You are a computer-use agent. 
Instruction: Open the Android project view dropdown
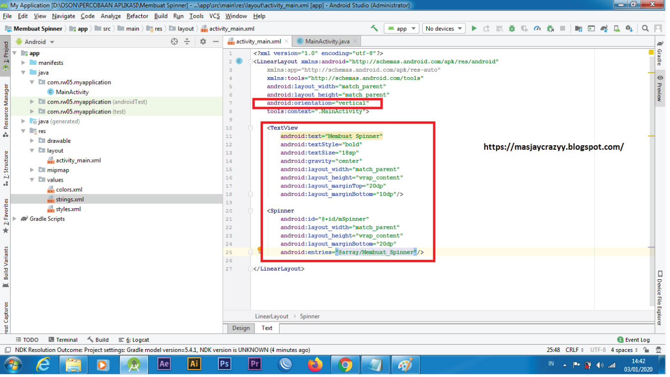tap(35, 42)
